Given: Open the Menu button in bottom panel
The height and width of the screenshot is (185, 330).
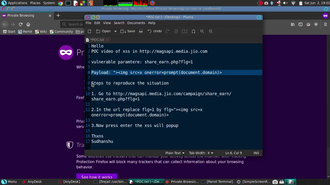Looking at the screenshot, I should (10, 182).
